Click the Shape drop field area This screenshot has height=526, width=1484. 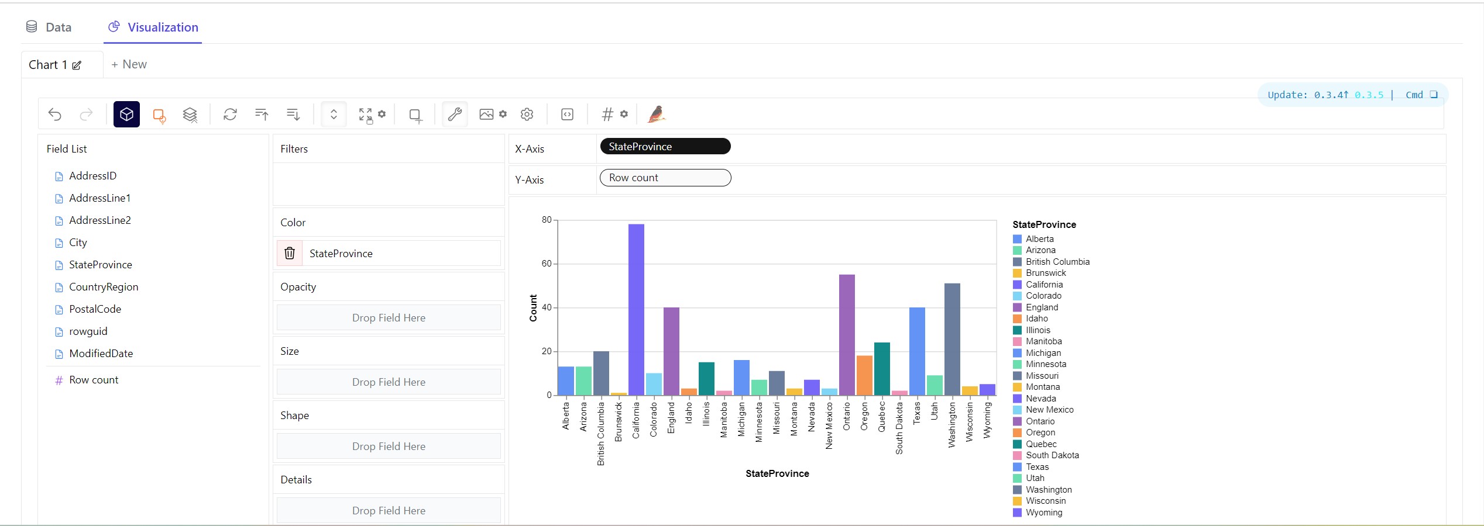[x=389, y=446]
